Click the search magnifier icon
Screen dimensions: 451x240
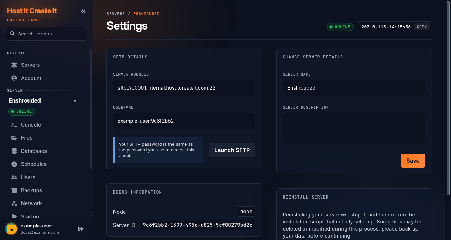12,34
